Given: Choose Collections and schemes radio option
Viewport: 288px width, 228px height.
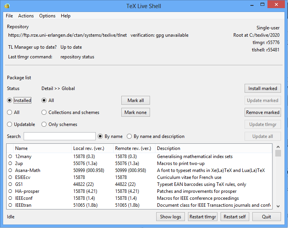Looking at the screenshot, I should (x=44, y=112).
